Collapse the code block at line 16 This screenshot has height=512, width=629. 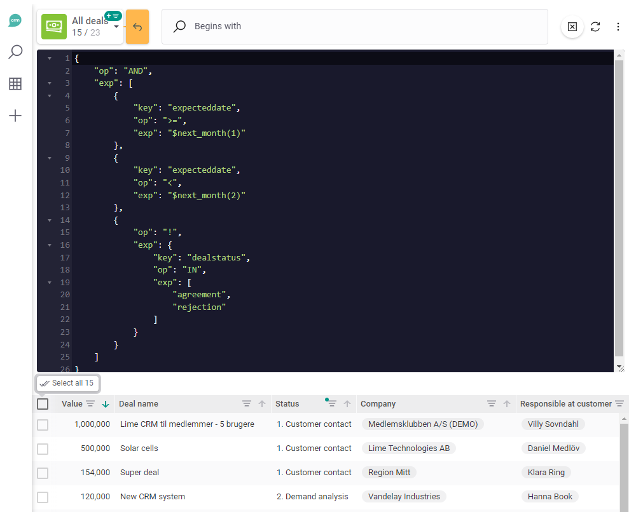pyautogui.click(x=50, y=245)
